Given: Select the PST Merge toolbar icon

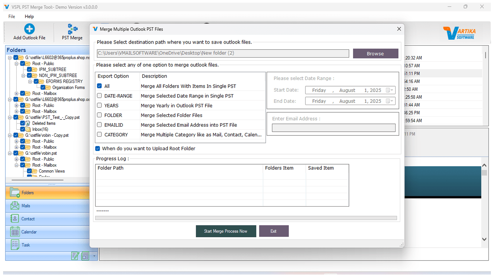Looking at the screenshot, I should [72, 32].
